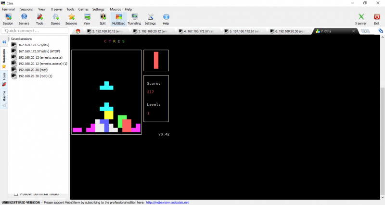Tick the Follow terminal folder checkbox
Screen dimensions: 385x205
tap(16, 194)
